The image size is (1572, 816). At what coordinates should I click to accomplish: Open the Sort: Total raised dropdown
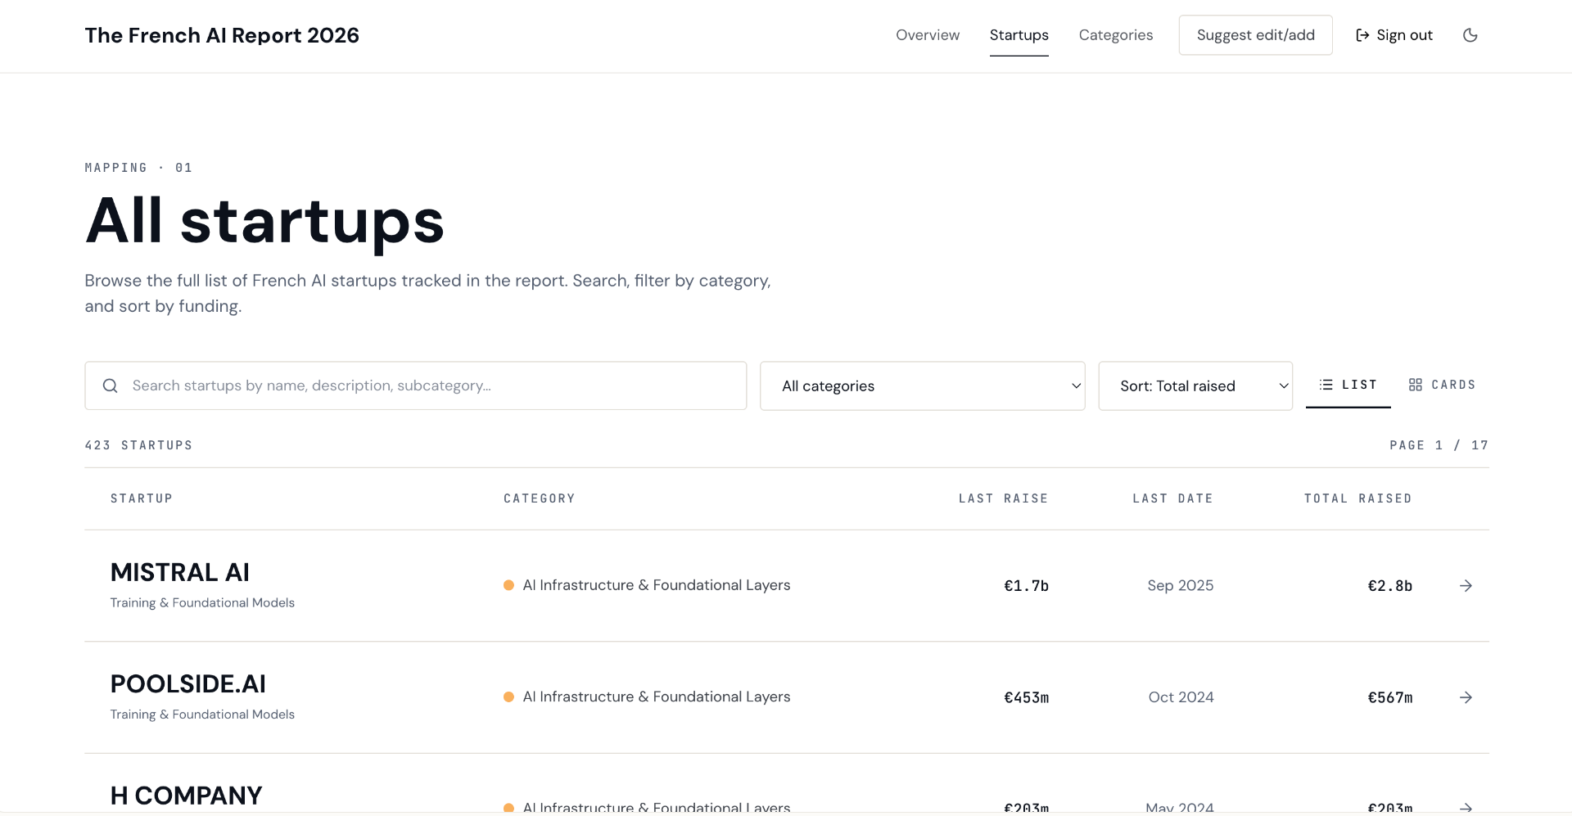[x=1195, y=386]
